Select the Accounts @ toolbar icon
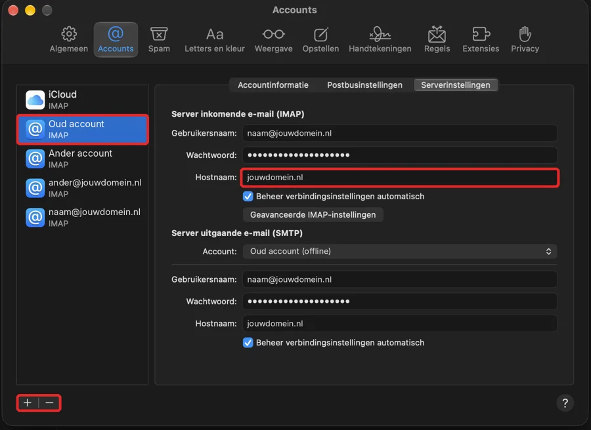 point(116,39)
